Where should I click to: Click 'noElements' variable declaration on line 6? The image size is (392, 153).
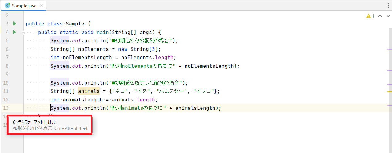click(94, 49)
